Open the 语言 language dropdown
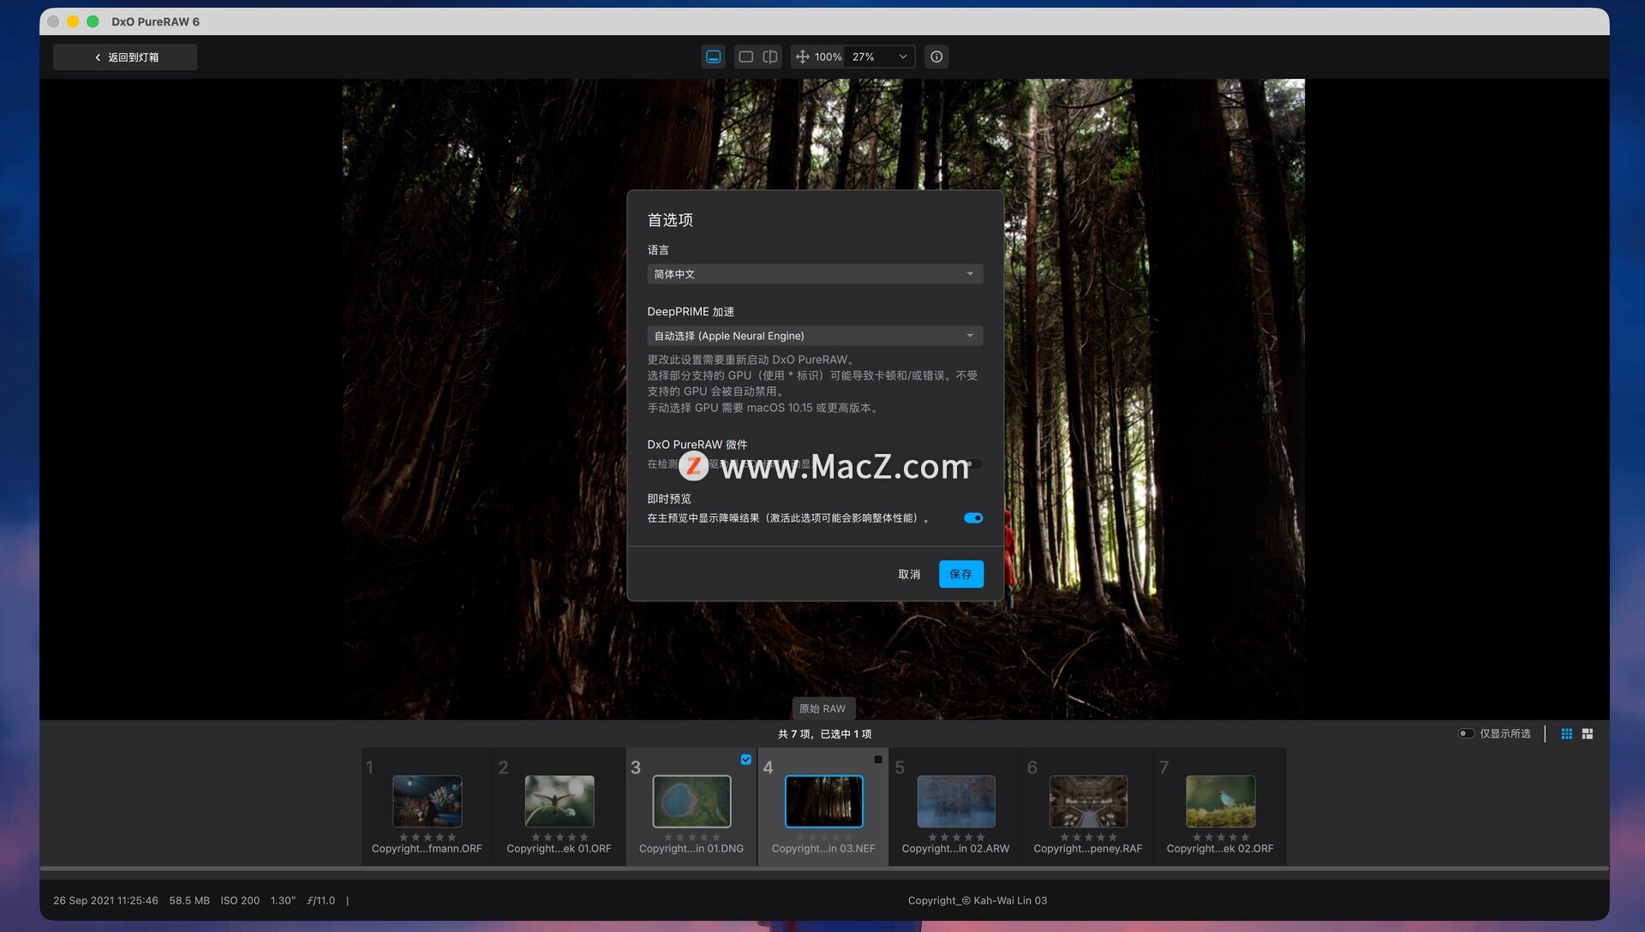The width and height of the screenshot is (1645, 932). click(814, 274)
